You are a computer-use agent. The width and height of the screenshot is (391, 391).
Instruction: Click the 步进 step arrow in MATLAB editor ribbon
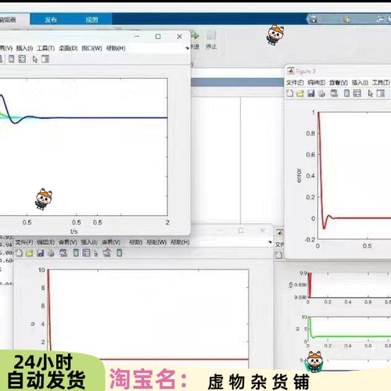click(x=195, y=35)
